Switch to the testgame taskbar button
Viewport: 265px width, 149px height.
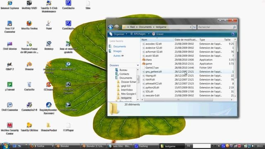coord(172,146)
